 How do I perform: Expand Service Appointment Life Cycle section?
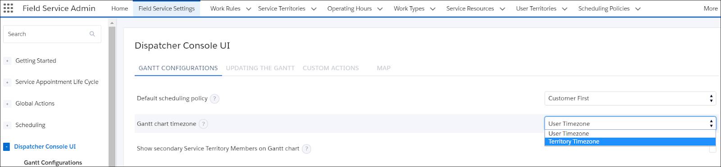click(x=7, y=82)
